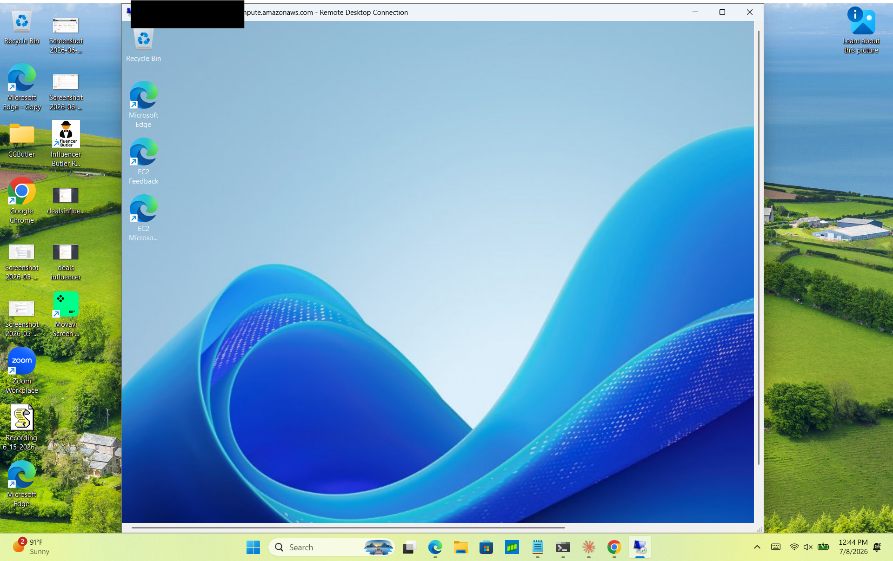Open File Explorer from taskbar
Image resolution: width=893 pixels, height=561 pixels.
point(460,548)
